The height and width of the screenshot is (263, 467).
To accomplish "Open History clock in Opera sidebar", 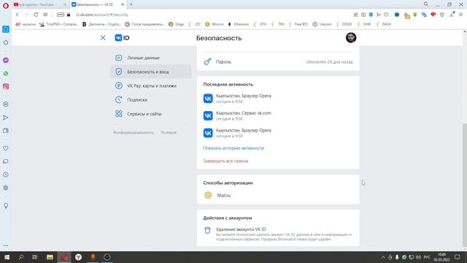I will pos(6,175).
